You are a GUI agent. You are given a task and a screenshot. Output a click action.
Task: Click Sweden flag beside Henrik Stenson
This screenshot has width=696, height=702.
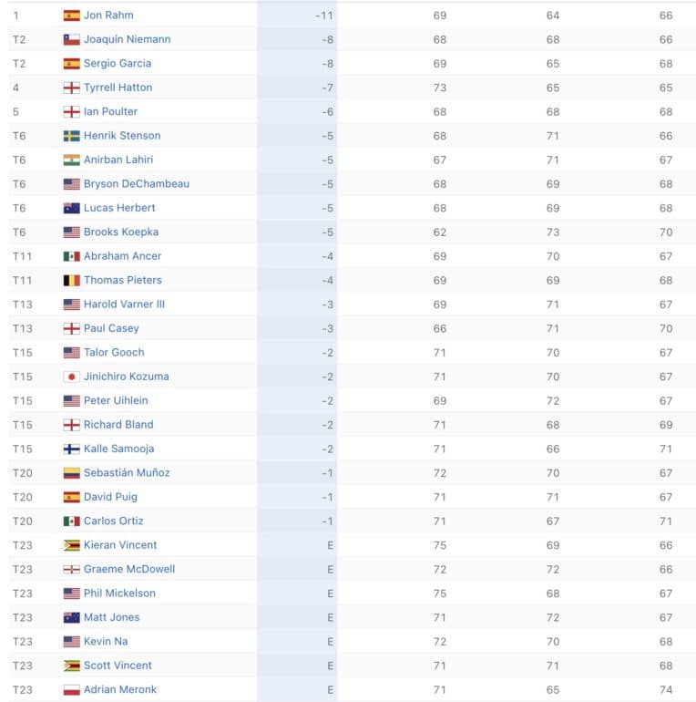pyautogui.click(x=72, y=136)
